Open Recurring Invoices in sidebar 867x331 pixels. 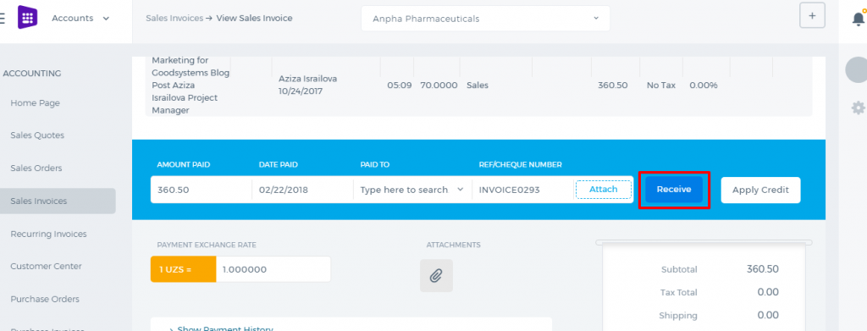click(x=48, y=234)
